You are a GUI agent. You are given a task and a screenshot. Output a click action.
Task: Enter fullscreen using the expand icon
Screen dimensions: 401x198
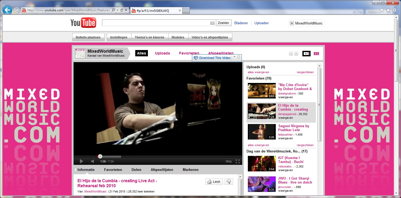pos(238,161)
